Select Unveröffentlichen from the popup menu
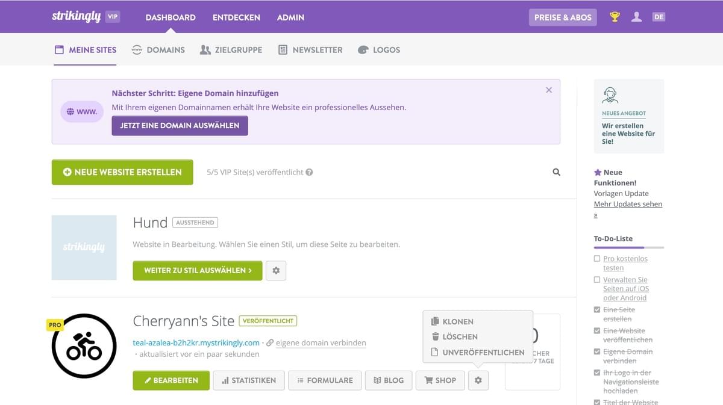 pyautogui.click(x=478, y=353)
